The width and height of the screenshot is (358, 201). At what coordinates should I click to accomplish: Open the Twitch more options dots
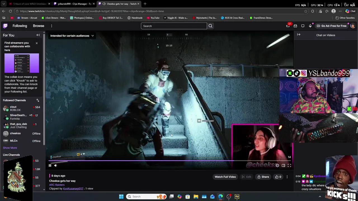click(51, 26)
